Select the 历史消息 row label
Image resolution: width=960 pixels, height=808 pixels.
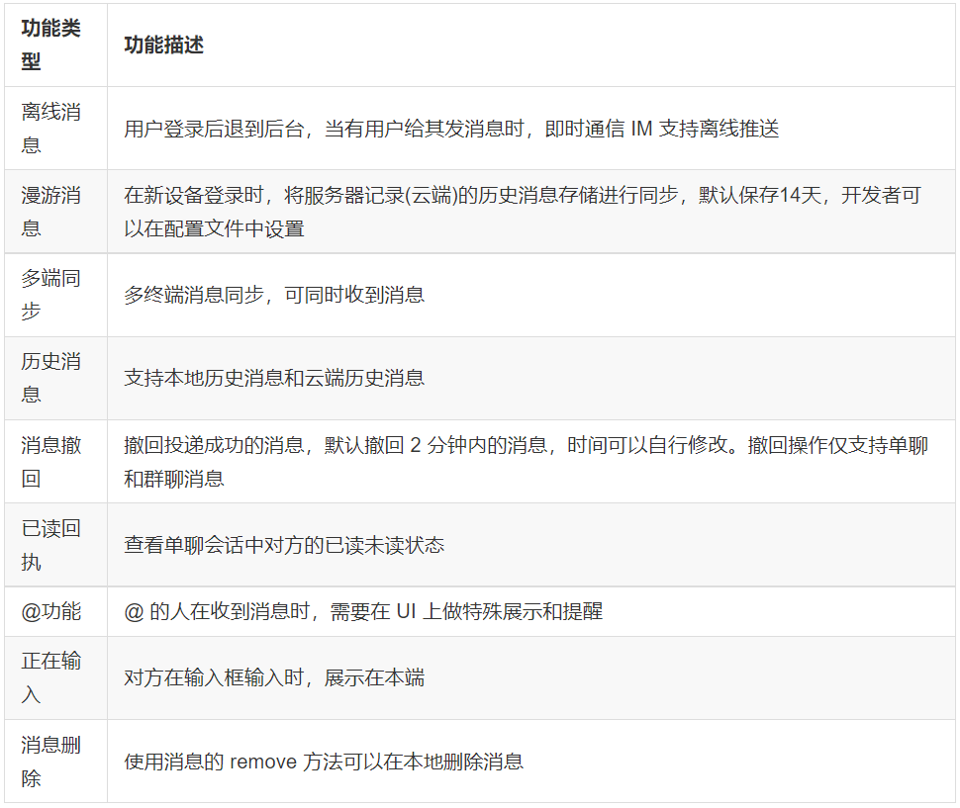[50, 378]
